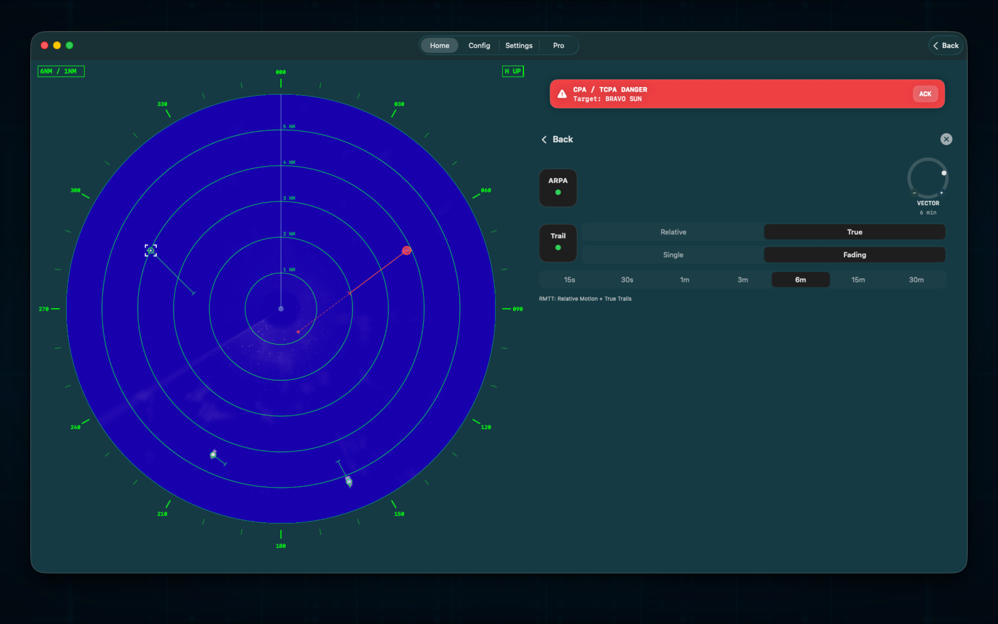
Task: Set trail length to 30m
Action: click(x=916, y=280)
